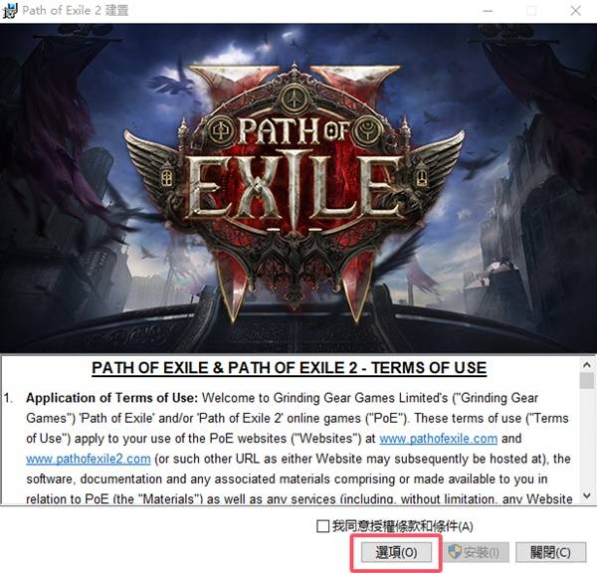Click the window title Path of Exile 2 建置
This screenshot has height=573, width=597.
pos(76,10)
